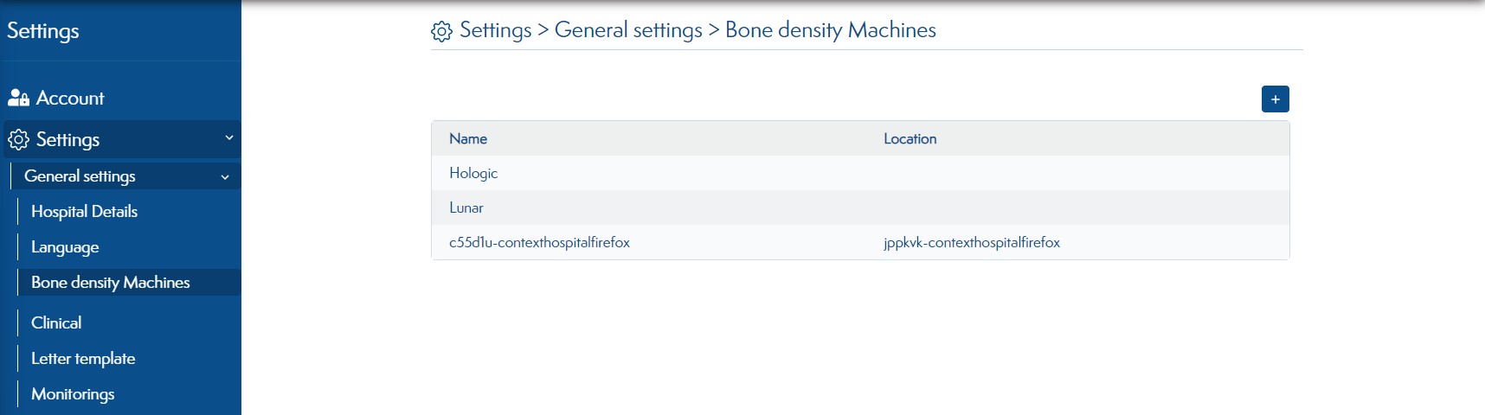Select the Language menu item
This screenshot has height=415, width=1485.
(65, 247)
